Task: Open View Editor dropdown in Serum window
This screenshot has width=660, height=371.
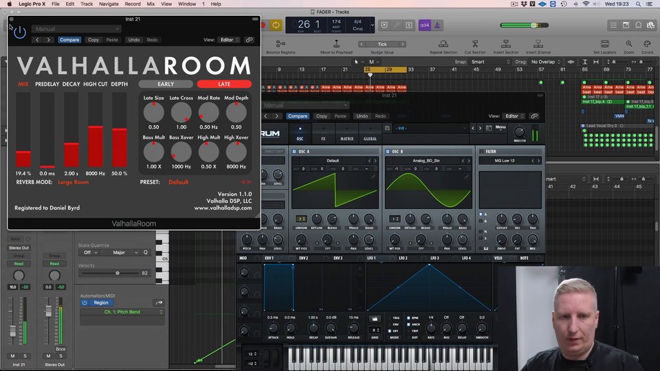Action: coord(514,116)
